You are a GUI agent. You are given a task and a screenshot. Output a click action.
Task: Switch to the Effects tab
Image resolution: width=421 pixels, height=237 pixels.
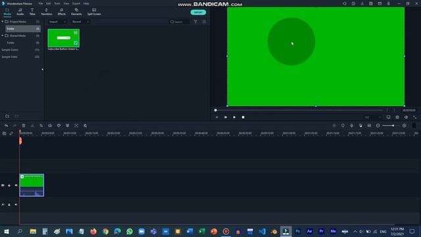[61, 12]
